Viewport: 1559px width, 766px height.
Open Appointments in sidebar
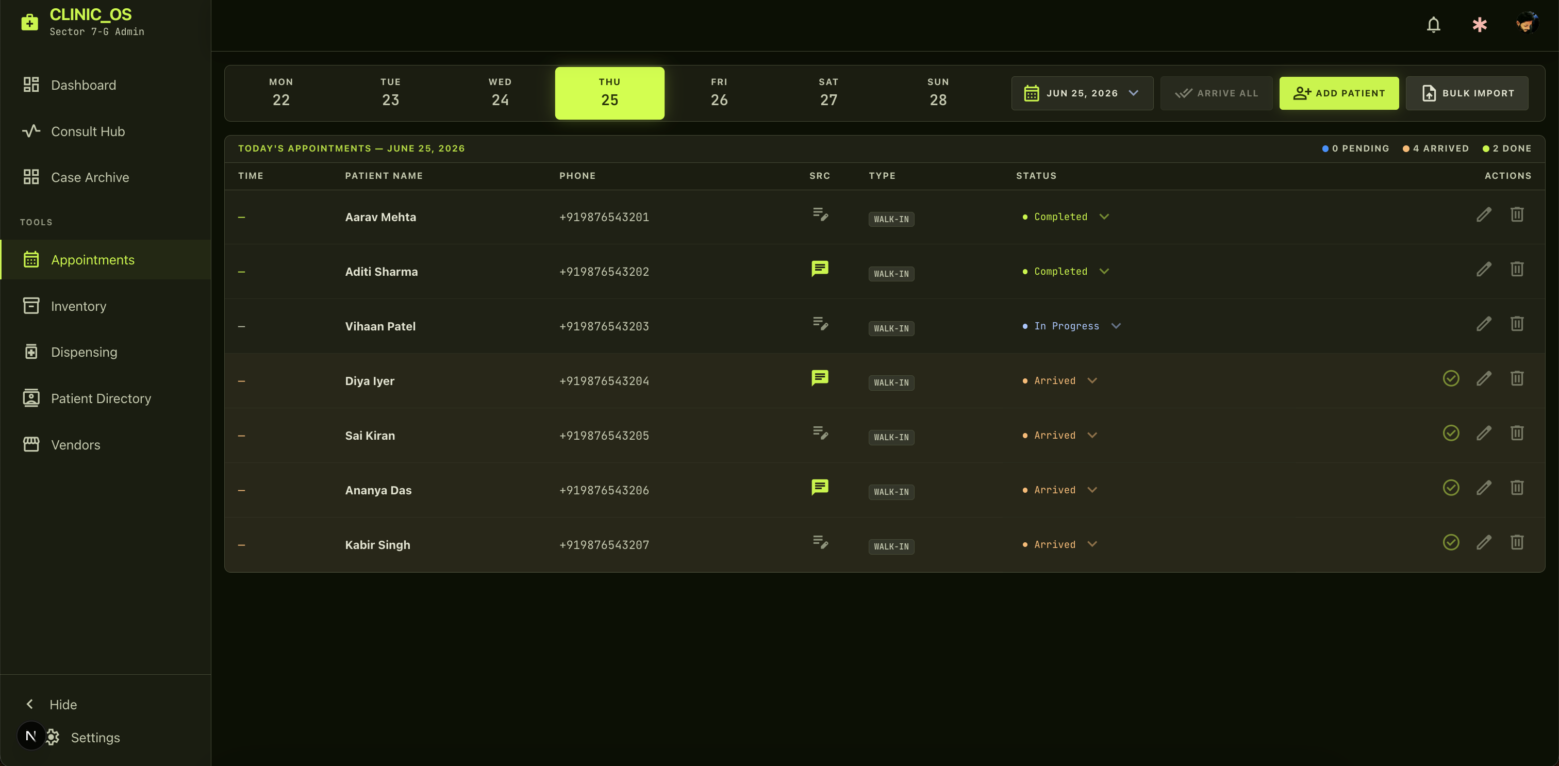click(x=105, y=260)
